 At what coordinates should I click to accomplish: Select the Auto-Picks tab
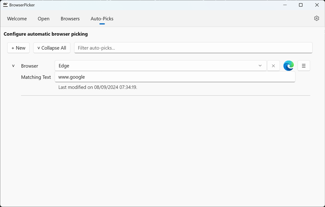coord(102,19)
